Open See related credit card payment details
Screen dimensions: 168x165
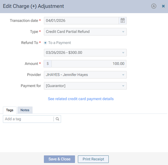pyautogui.click(x=81, y=99)
